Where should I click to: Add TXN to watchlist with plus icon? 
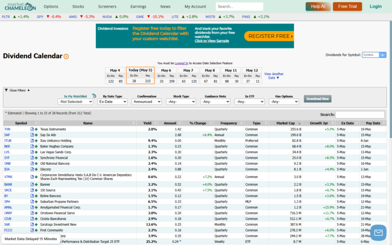(x=36, y=129)
